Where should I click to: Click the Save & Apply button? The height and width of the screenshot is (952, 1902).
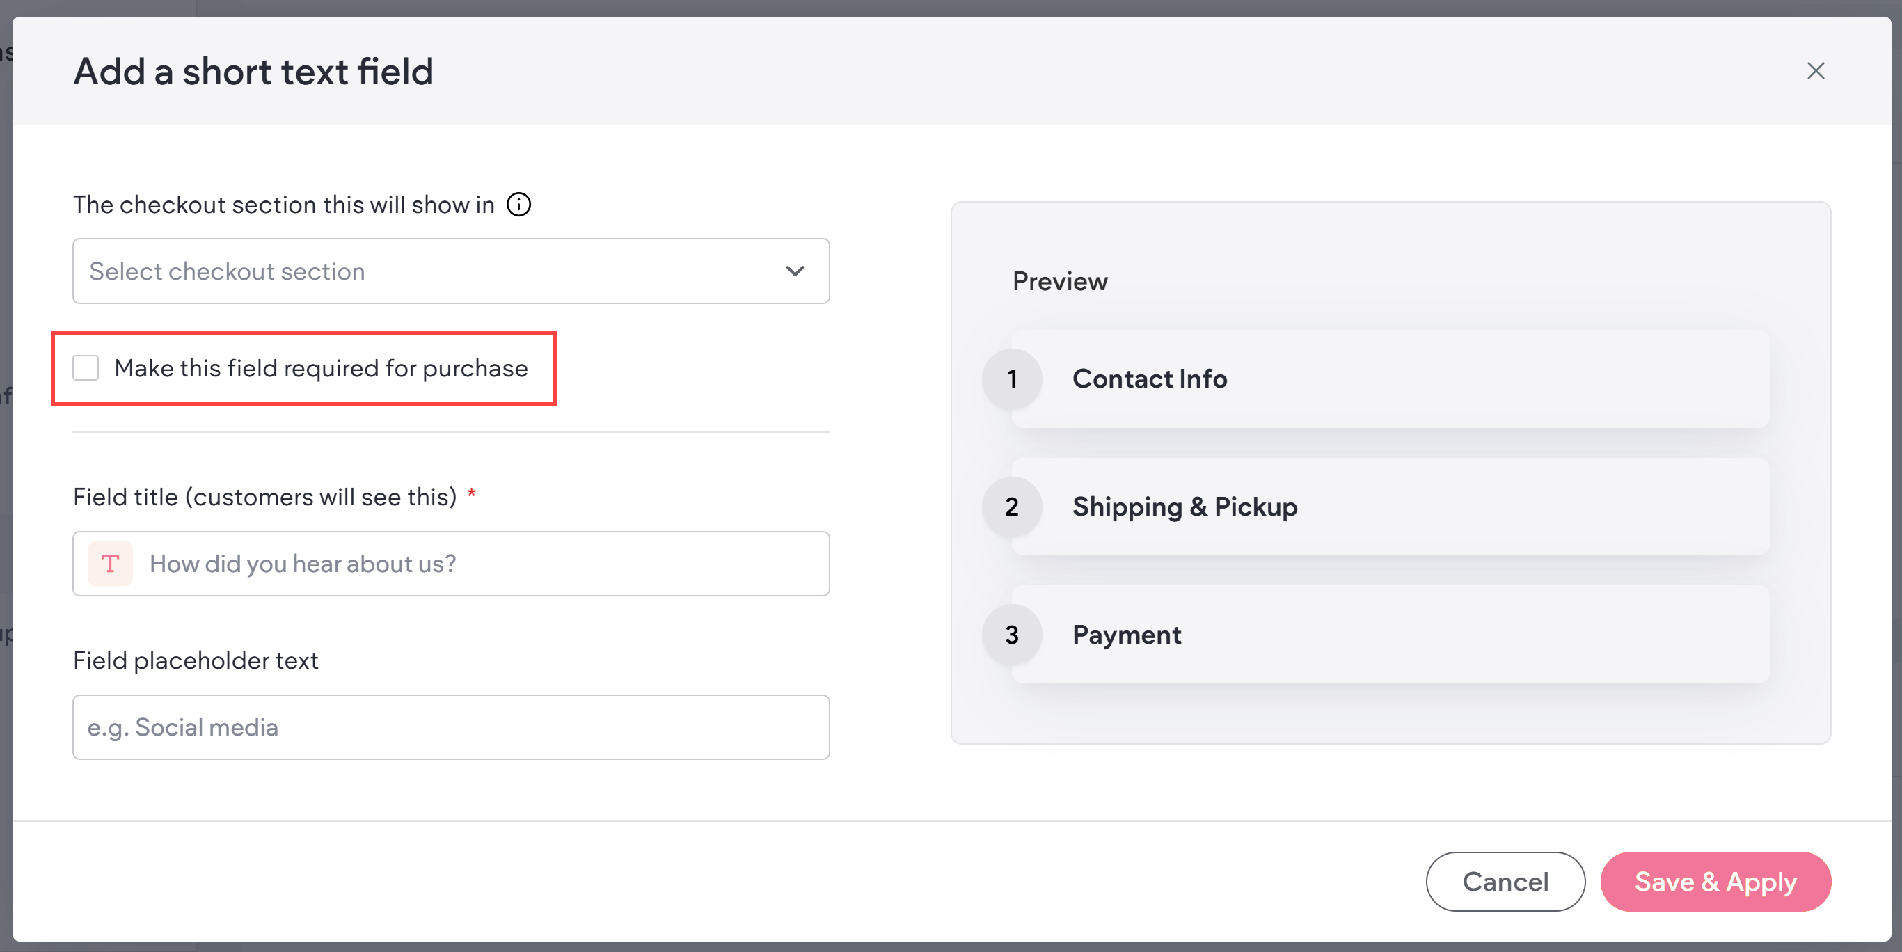1715,881
